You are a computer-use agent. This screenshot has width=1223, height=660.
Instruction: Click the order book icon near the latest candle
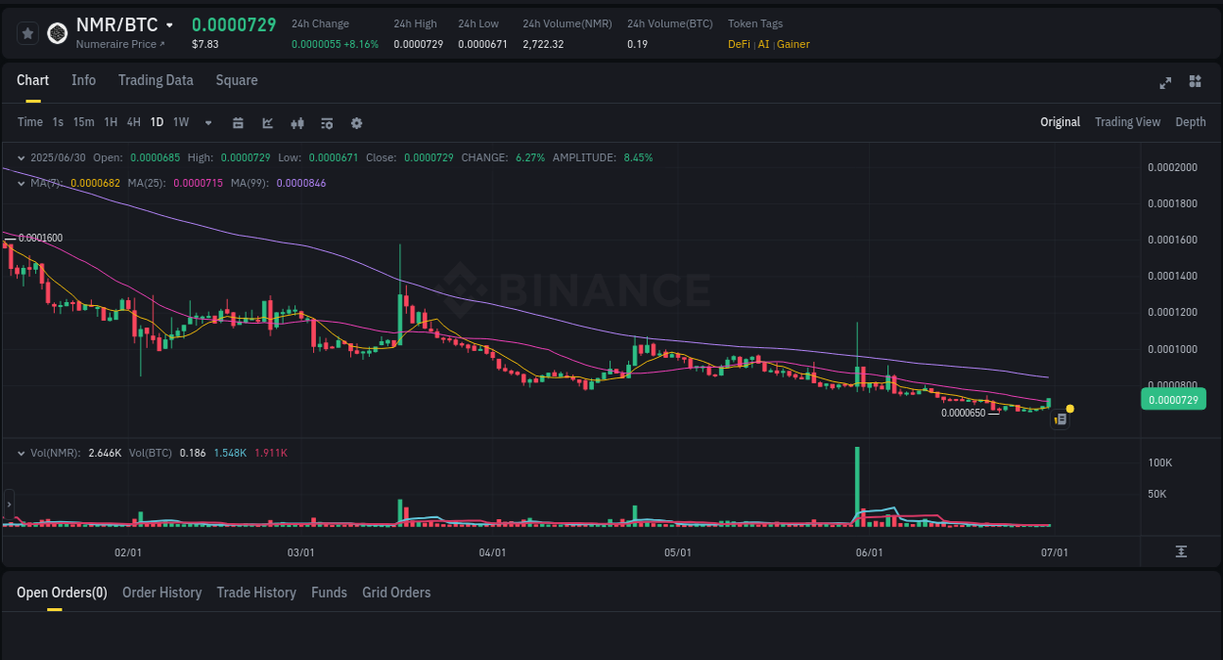click(x=1060, y=418)
